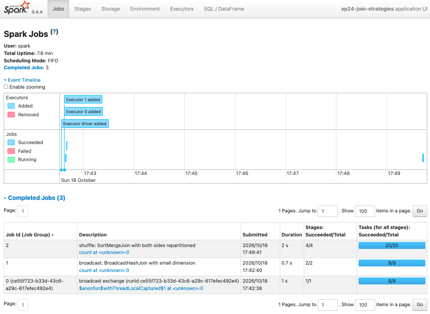The height and width of the screenshot is (314, 430).
Task: Select the Executor 1 added timeline event
Action: coord(83,99)
